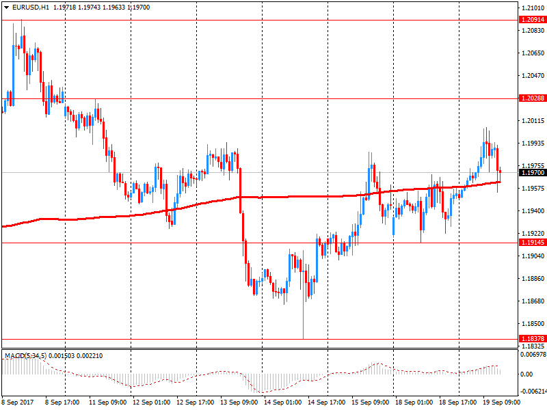Viewport: 547px width, 410px height.
Task: Click the MACD value 0.001503
Action: tap(62, 356)
